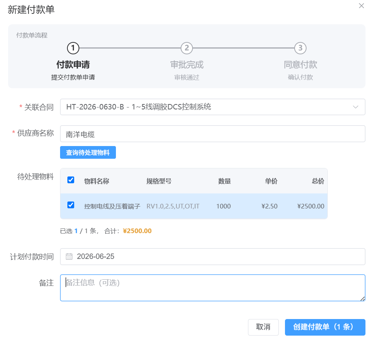
Task: Select the 控制电线及压着端子 material name cell
Action: (x=112, y=206)
